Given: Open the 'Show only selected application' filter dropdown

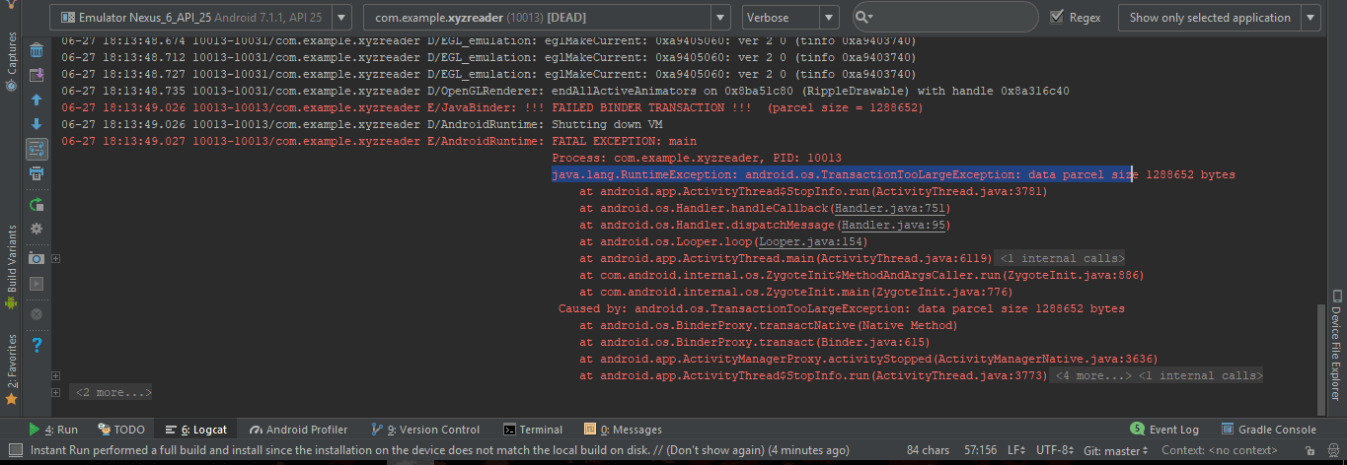Looking at the screenshot, I should pos(1218,17).
